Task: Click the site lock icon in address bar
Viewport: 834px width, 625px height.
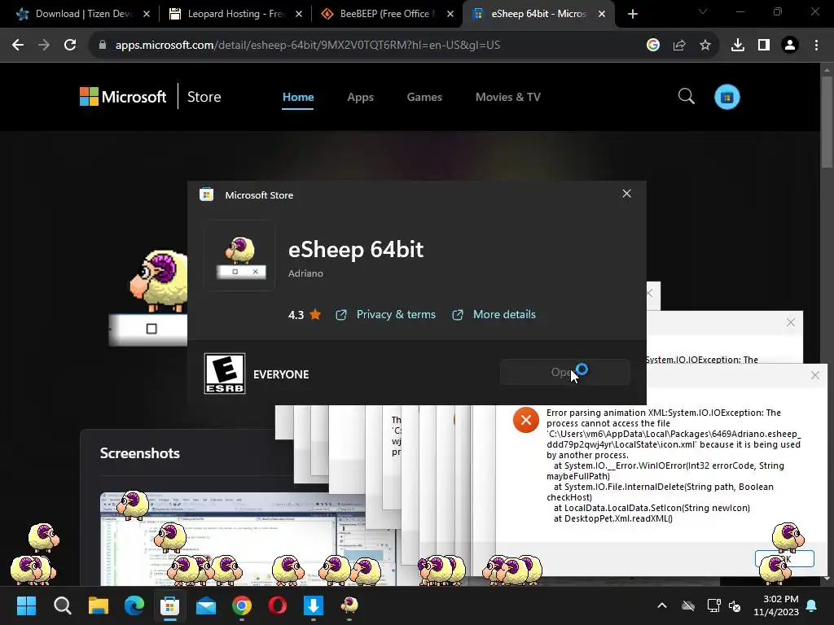Action: click(102, 46)
